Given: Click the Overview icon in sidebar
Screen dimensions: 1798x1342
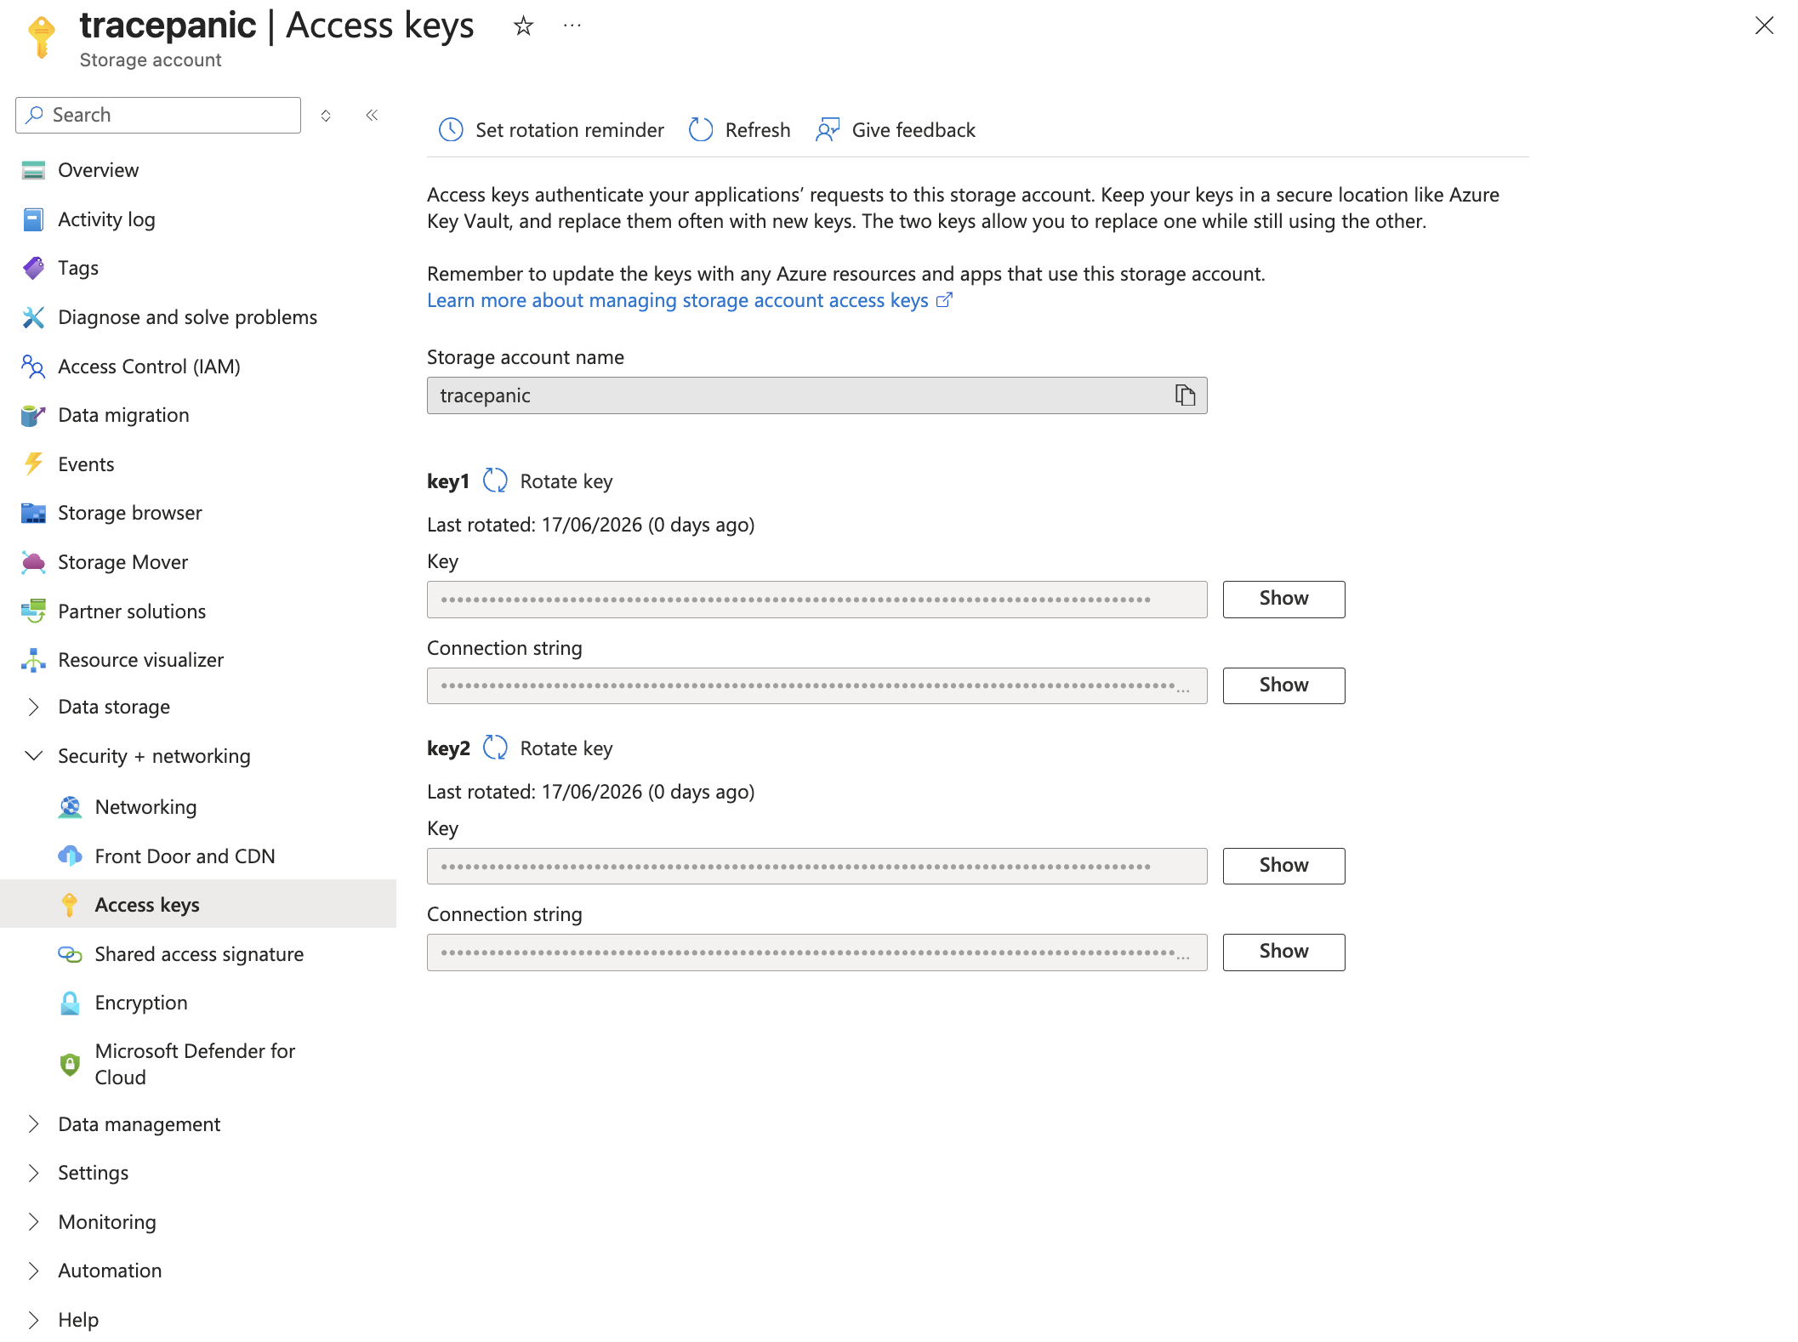Looking at the screenshot, I should click(x=33, y=170).
